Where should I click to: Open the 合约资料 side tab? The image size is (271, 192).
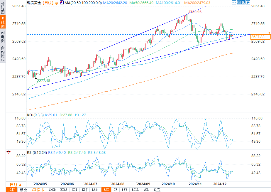(3, 54)
